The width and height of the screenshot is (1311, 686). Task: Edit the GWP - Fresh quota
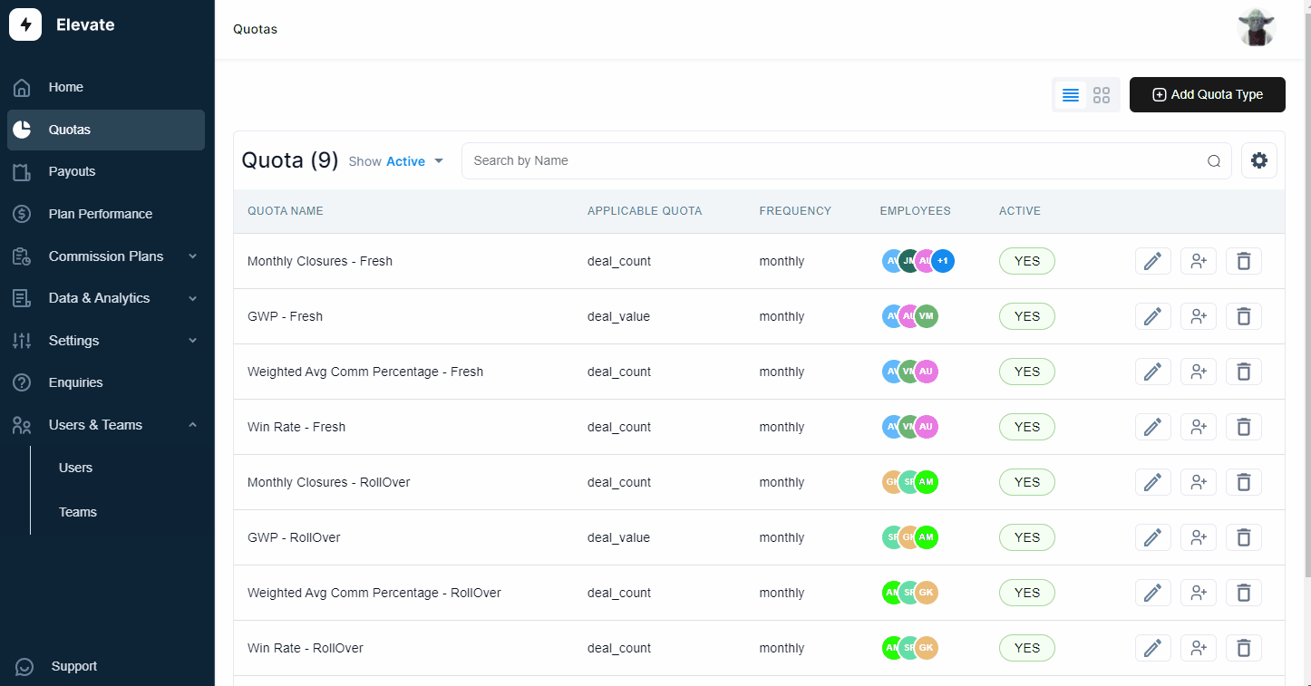[1153, 316]
